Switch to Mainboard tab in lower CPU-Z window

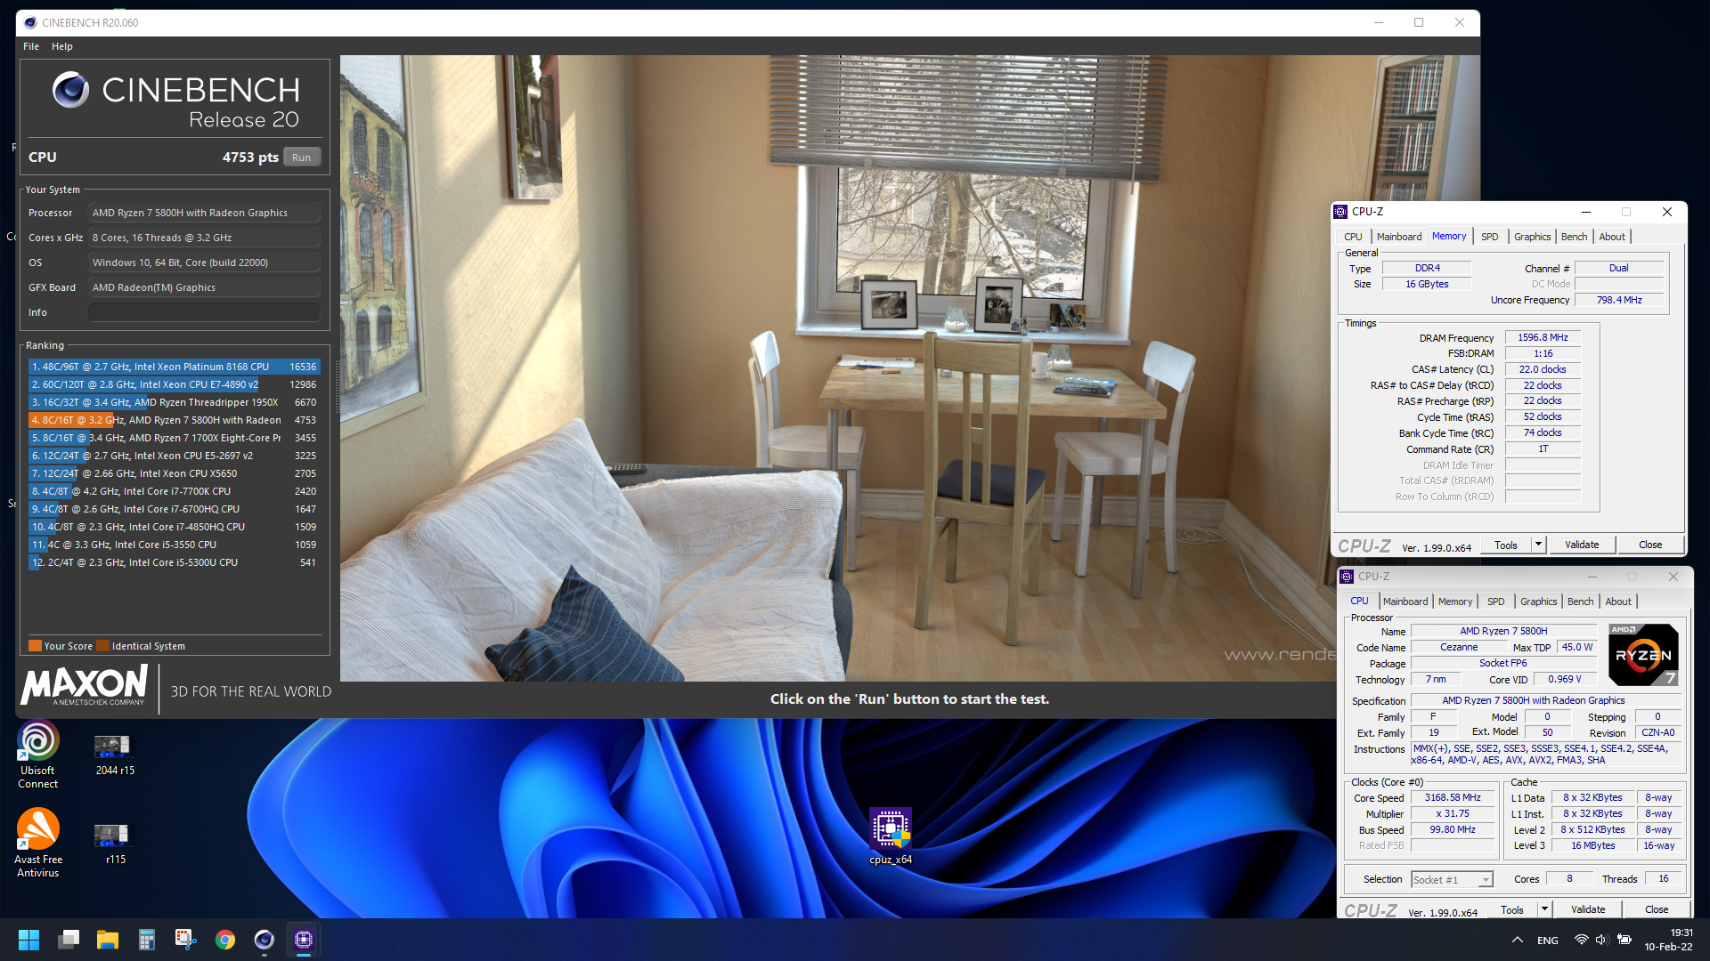(1405, 602)
